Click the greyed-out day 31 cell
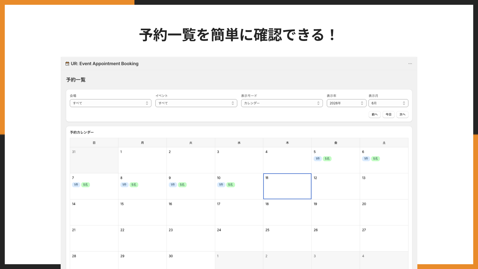This screenshot has width=478, height=269. point(94,160)
